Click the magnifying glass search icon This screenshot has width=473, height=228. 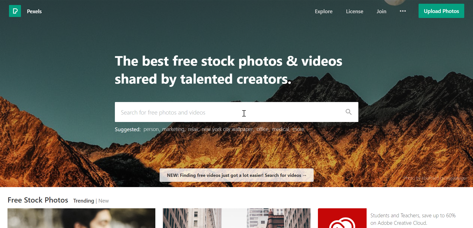click(349, 112)
